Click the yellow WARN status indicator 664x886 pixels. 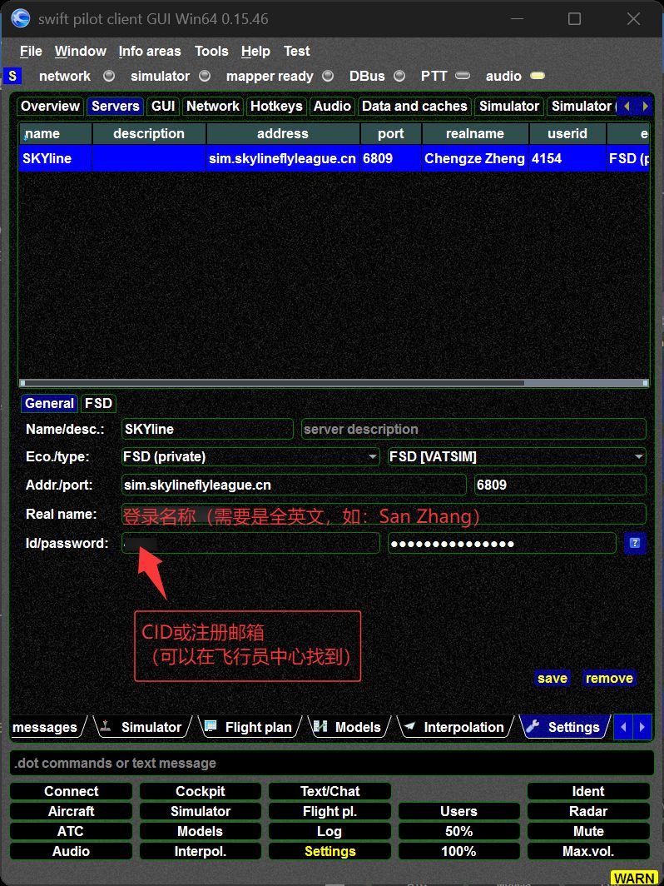pos(633,878)
